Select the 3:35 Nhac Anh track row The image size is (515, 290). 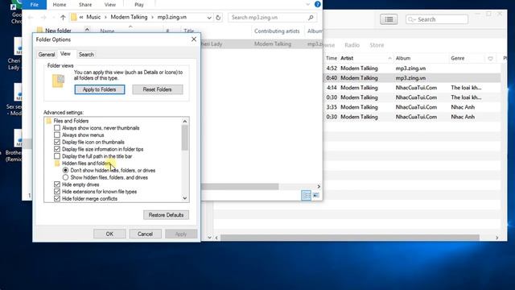(412, 107)
